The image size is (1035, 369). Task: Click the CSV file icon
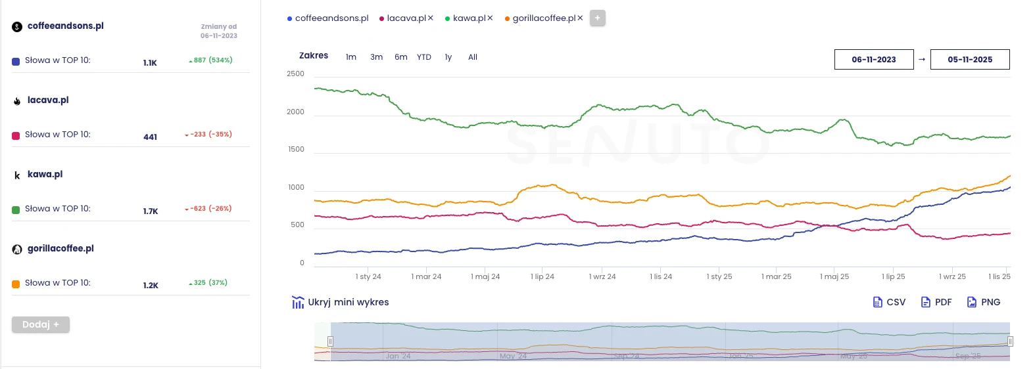pyautogui.click(x=877, y=302)
